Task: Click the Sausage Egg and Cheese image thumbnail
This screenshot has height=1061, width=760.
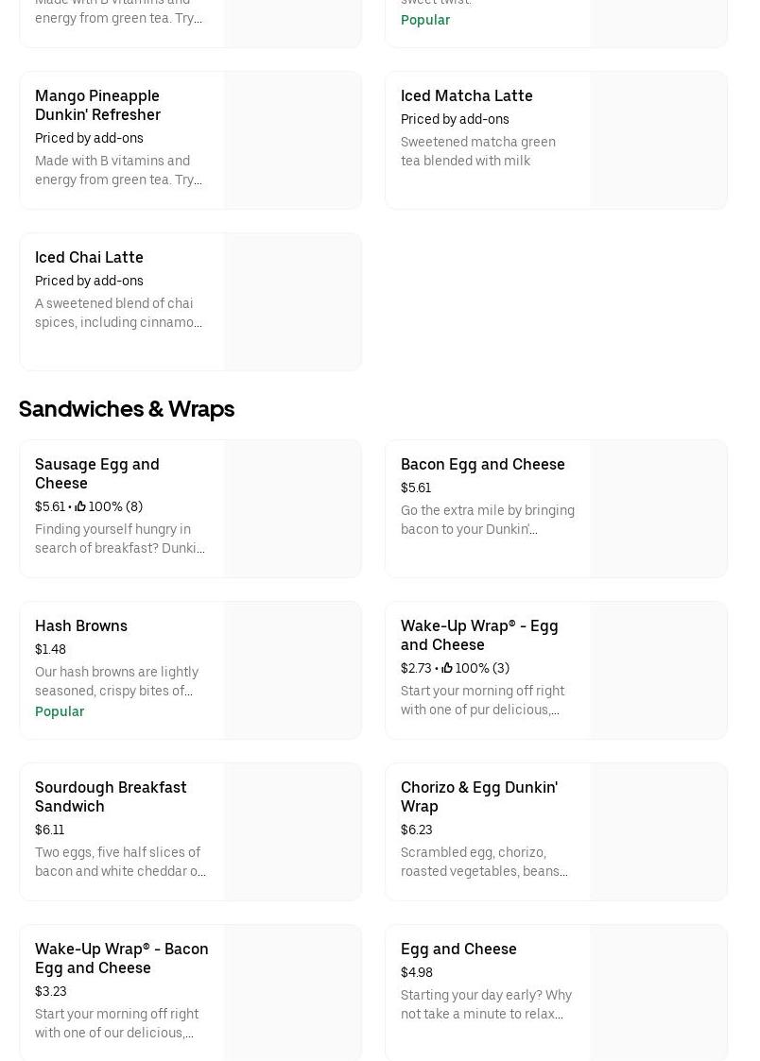Action: [293, 508]
